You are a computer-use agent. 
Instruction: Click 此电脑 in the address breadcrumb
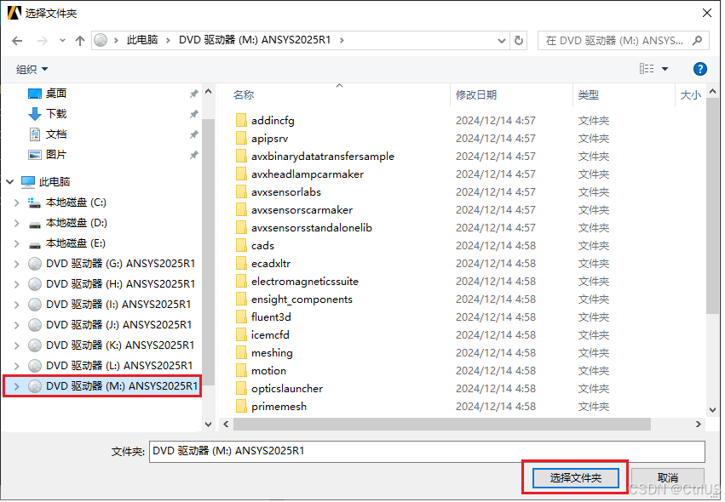[142, 40]
